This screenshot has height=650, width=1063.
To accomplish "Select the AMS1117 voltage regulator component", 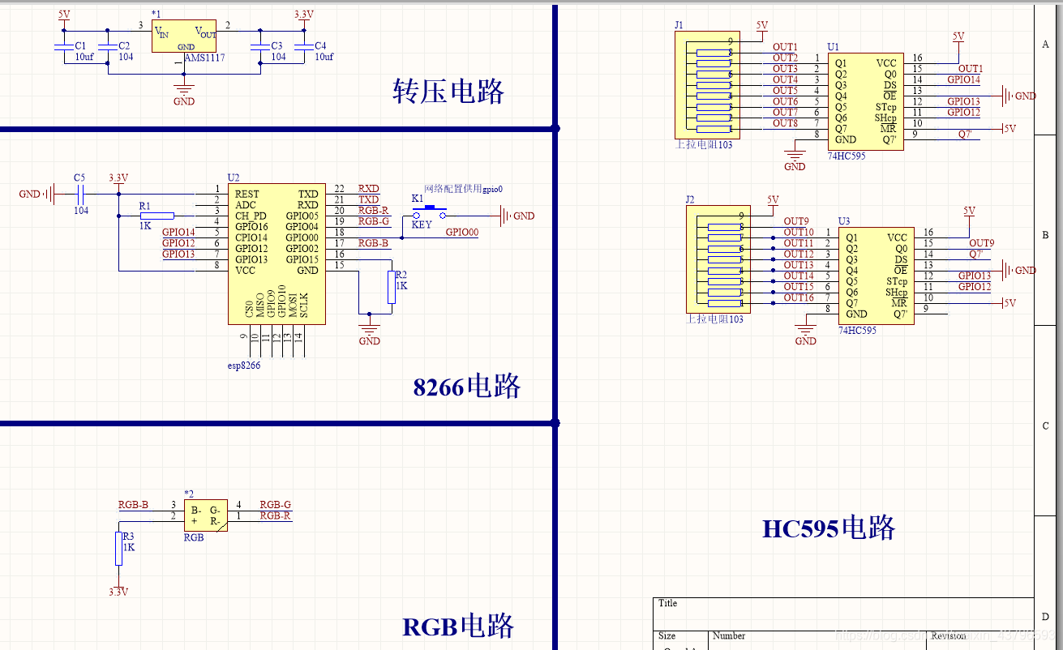I will tap(184, 36).
